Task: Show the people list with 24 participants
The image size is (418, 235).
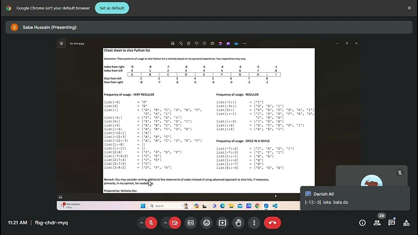Action: coord(377,223)
